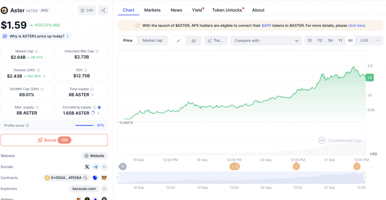Add token to MetaMask via fox icon

[x=104, y=178]
